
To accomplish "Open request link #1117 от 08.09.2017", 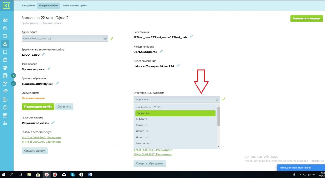I will [41, 137].
